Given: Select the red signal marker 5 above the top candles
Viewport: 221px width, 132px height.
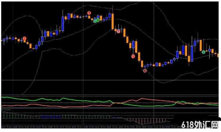Looking at the screenshot, I should pos(89,13).
